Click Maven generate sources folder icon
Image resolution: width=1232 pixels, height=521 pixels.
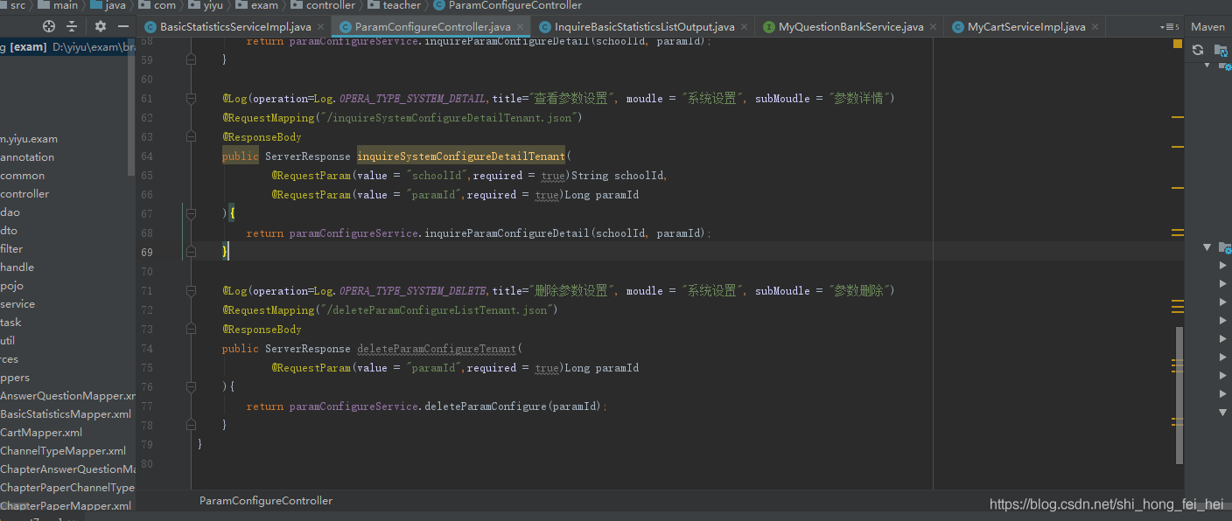1222,51
